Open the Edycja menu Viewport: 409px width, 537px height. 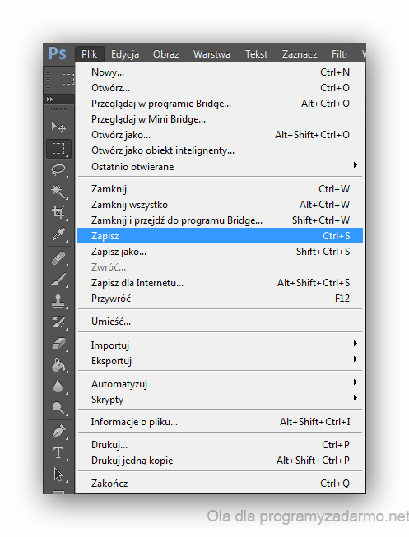[x=125, y=54]
